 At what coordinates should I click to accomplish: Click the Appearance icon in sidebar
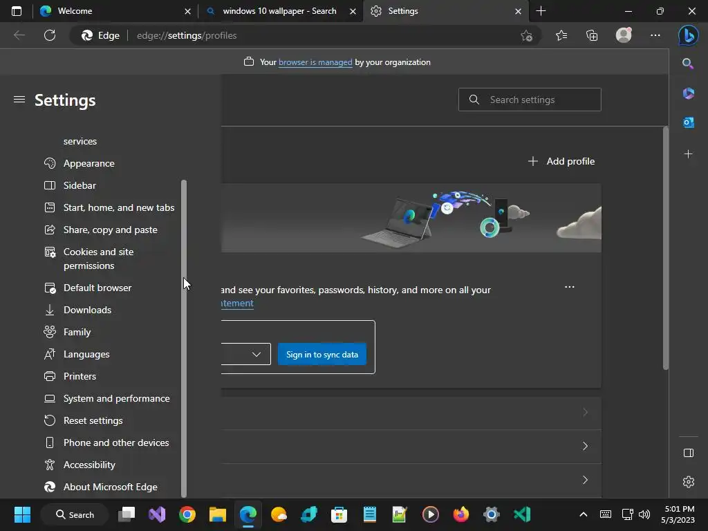pos(50,163)
